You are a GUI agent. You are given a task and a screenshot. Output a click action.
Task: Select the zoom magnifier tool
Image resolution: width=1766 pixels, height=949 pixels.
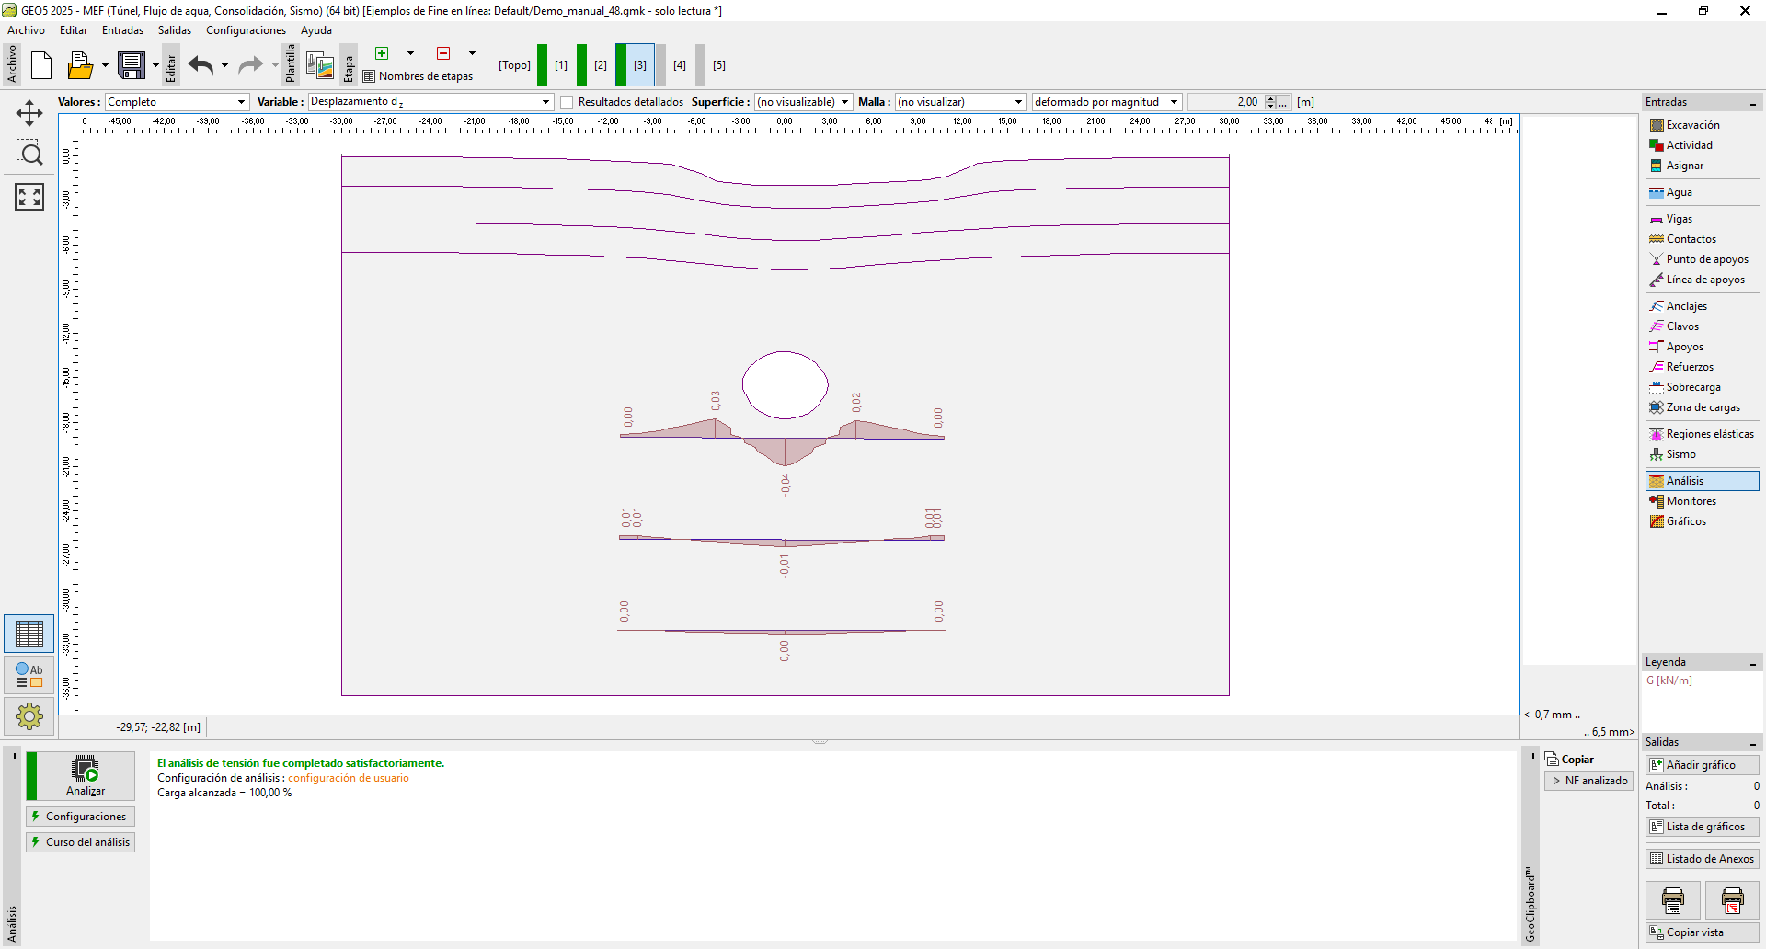[29, 154]
